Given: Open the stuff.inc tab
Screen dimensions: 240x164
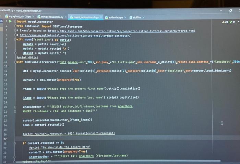Looking at the screenshot, I should (137, 17).
